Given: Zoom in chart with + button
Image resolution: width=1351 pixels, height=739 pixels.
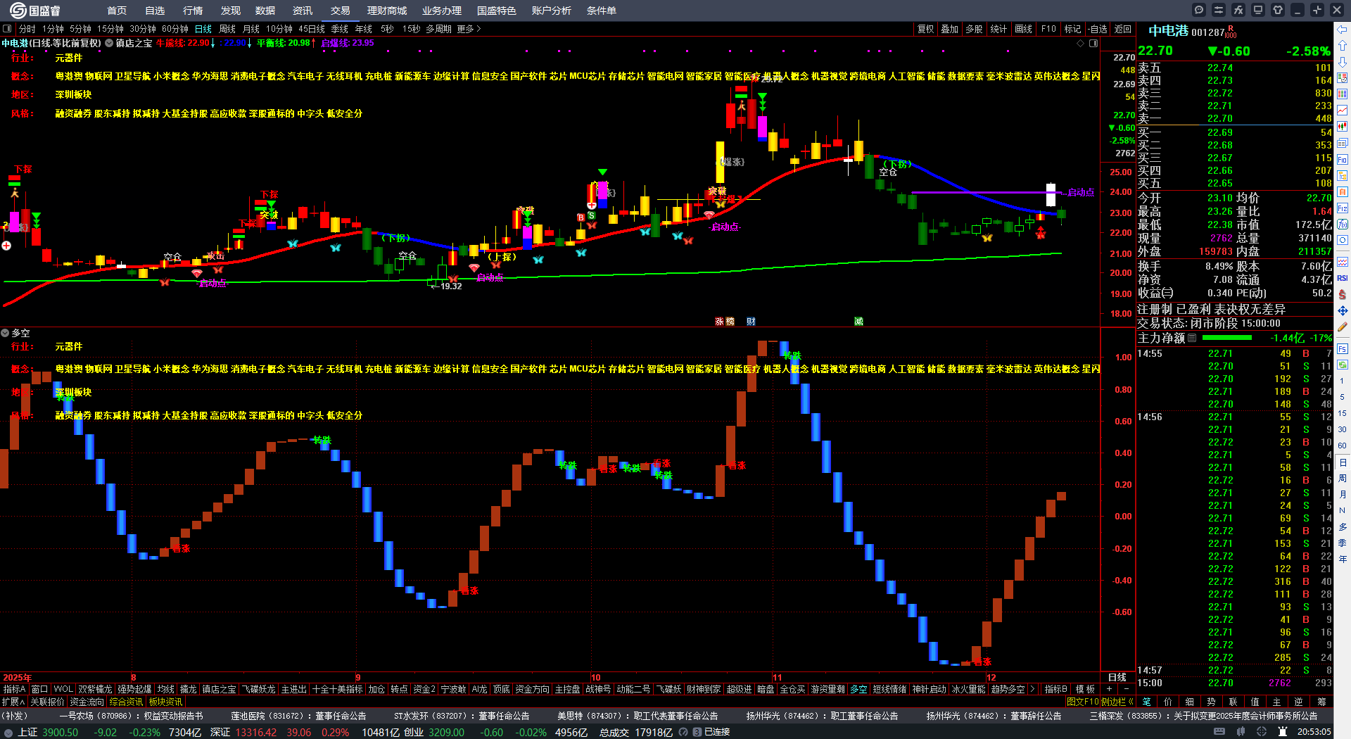Looking at the screenshot, I should pyautogui.click(x=1109, y=689).
